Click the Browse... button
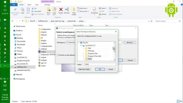Image resolution: width=183 pixels, height=103 pixels. click(130, 43)
